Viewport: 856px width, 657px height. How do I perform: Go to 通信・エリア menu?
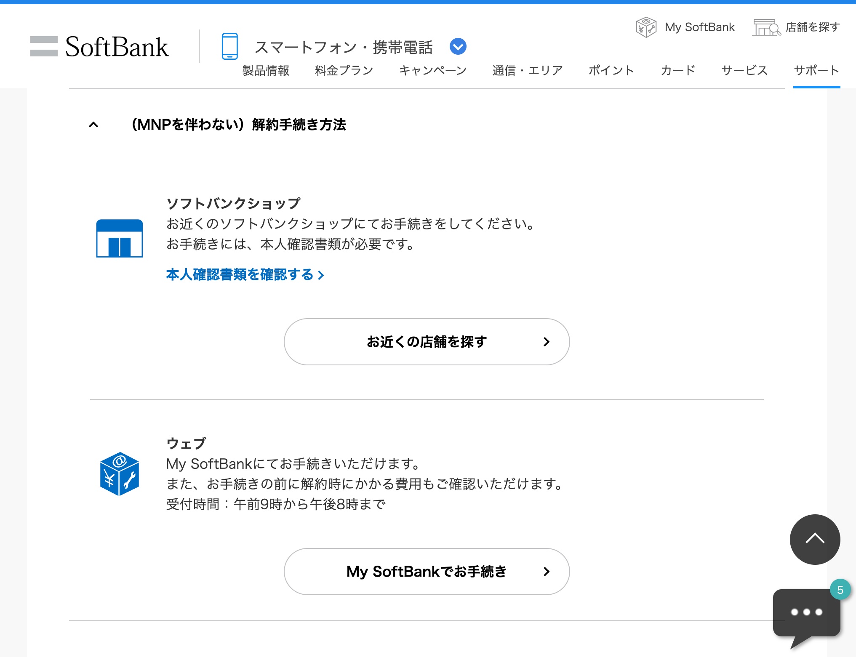(527, 70)
